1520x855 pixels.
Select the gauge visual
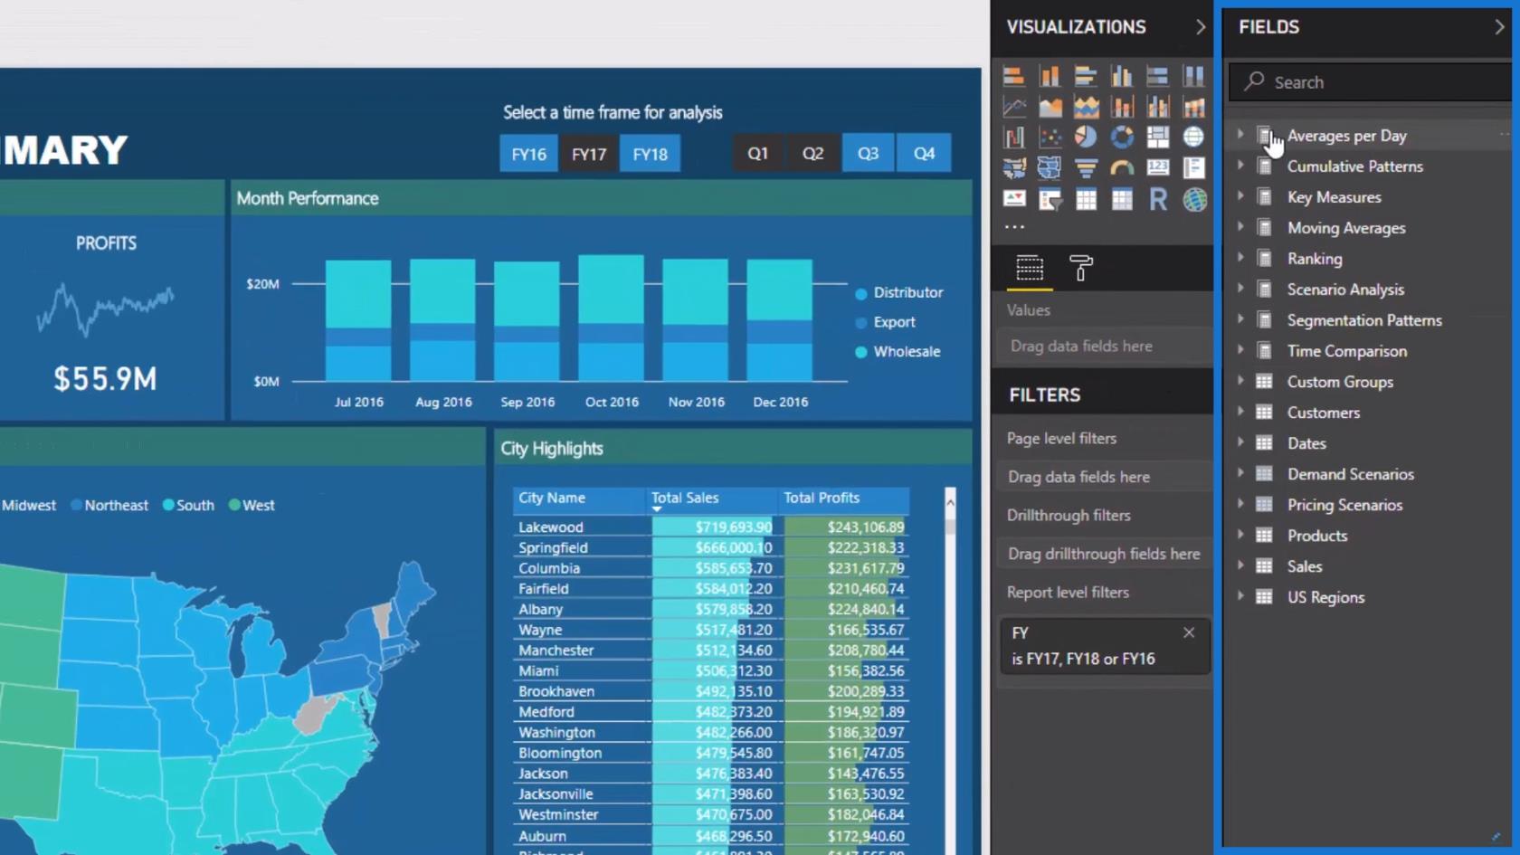click(1122, 168)
